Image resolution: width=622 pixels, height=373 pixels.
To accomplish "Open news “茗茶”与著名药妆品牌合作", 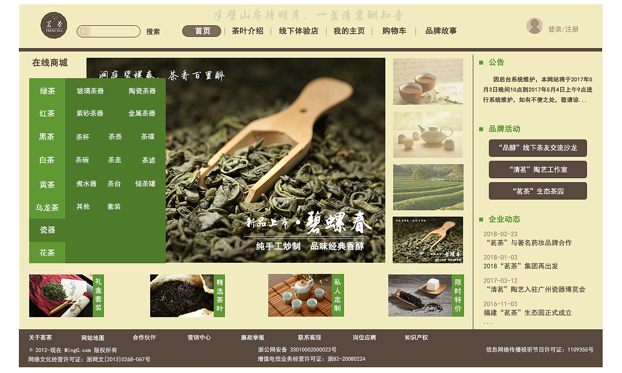I will (x=529, y=243).
